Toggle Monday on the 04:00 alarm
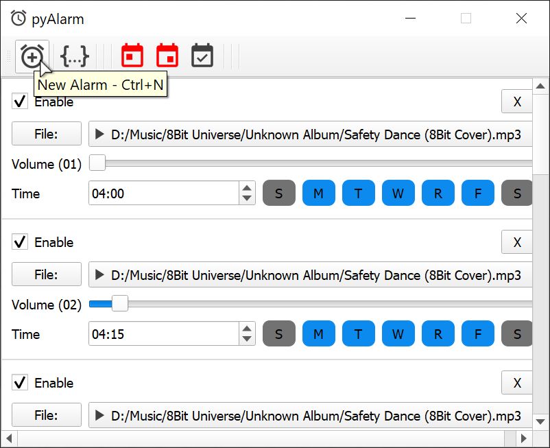Viewport: 550px width, 448px height. (x=318, y=193)
